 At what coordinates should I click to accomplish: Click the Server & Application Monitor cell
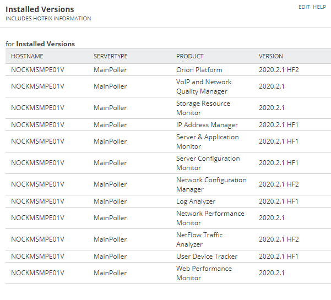click(207, 141)
